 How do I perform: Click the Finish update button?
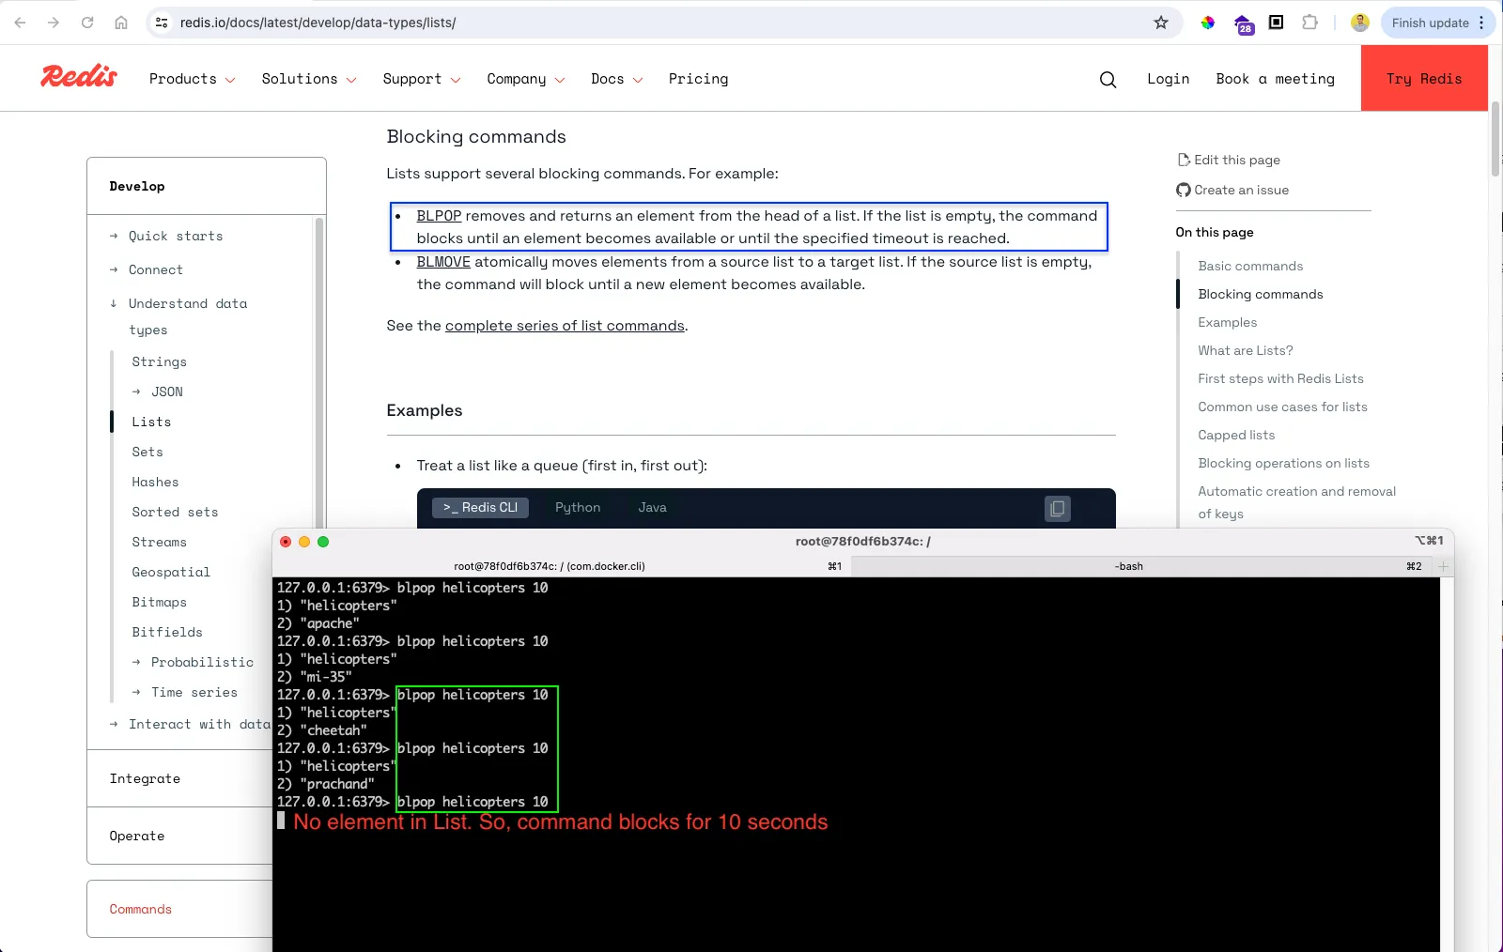pos(1438,23)
